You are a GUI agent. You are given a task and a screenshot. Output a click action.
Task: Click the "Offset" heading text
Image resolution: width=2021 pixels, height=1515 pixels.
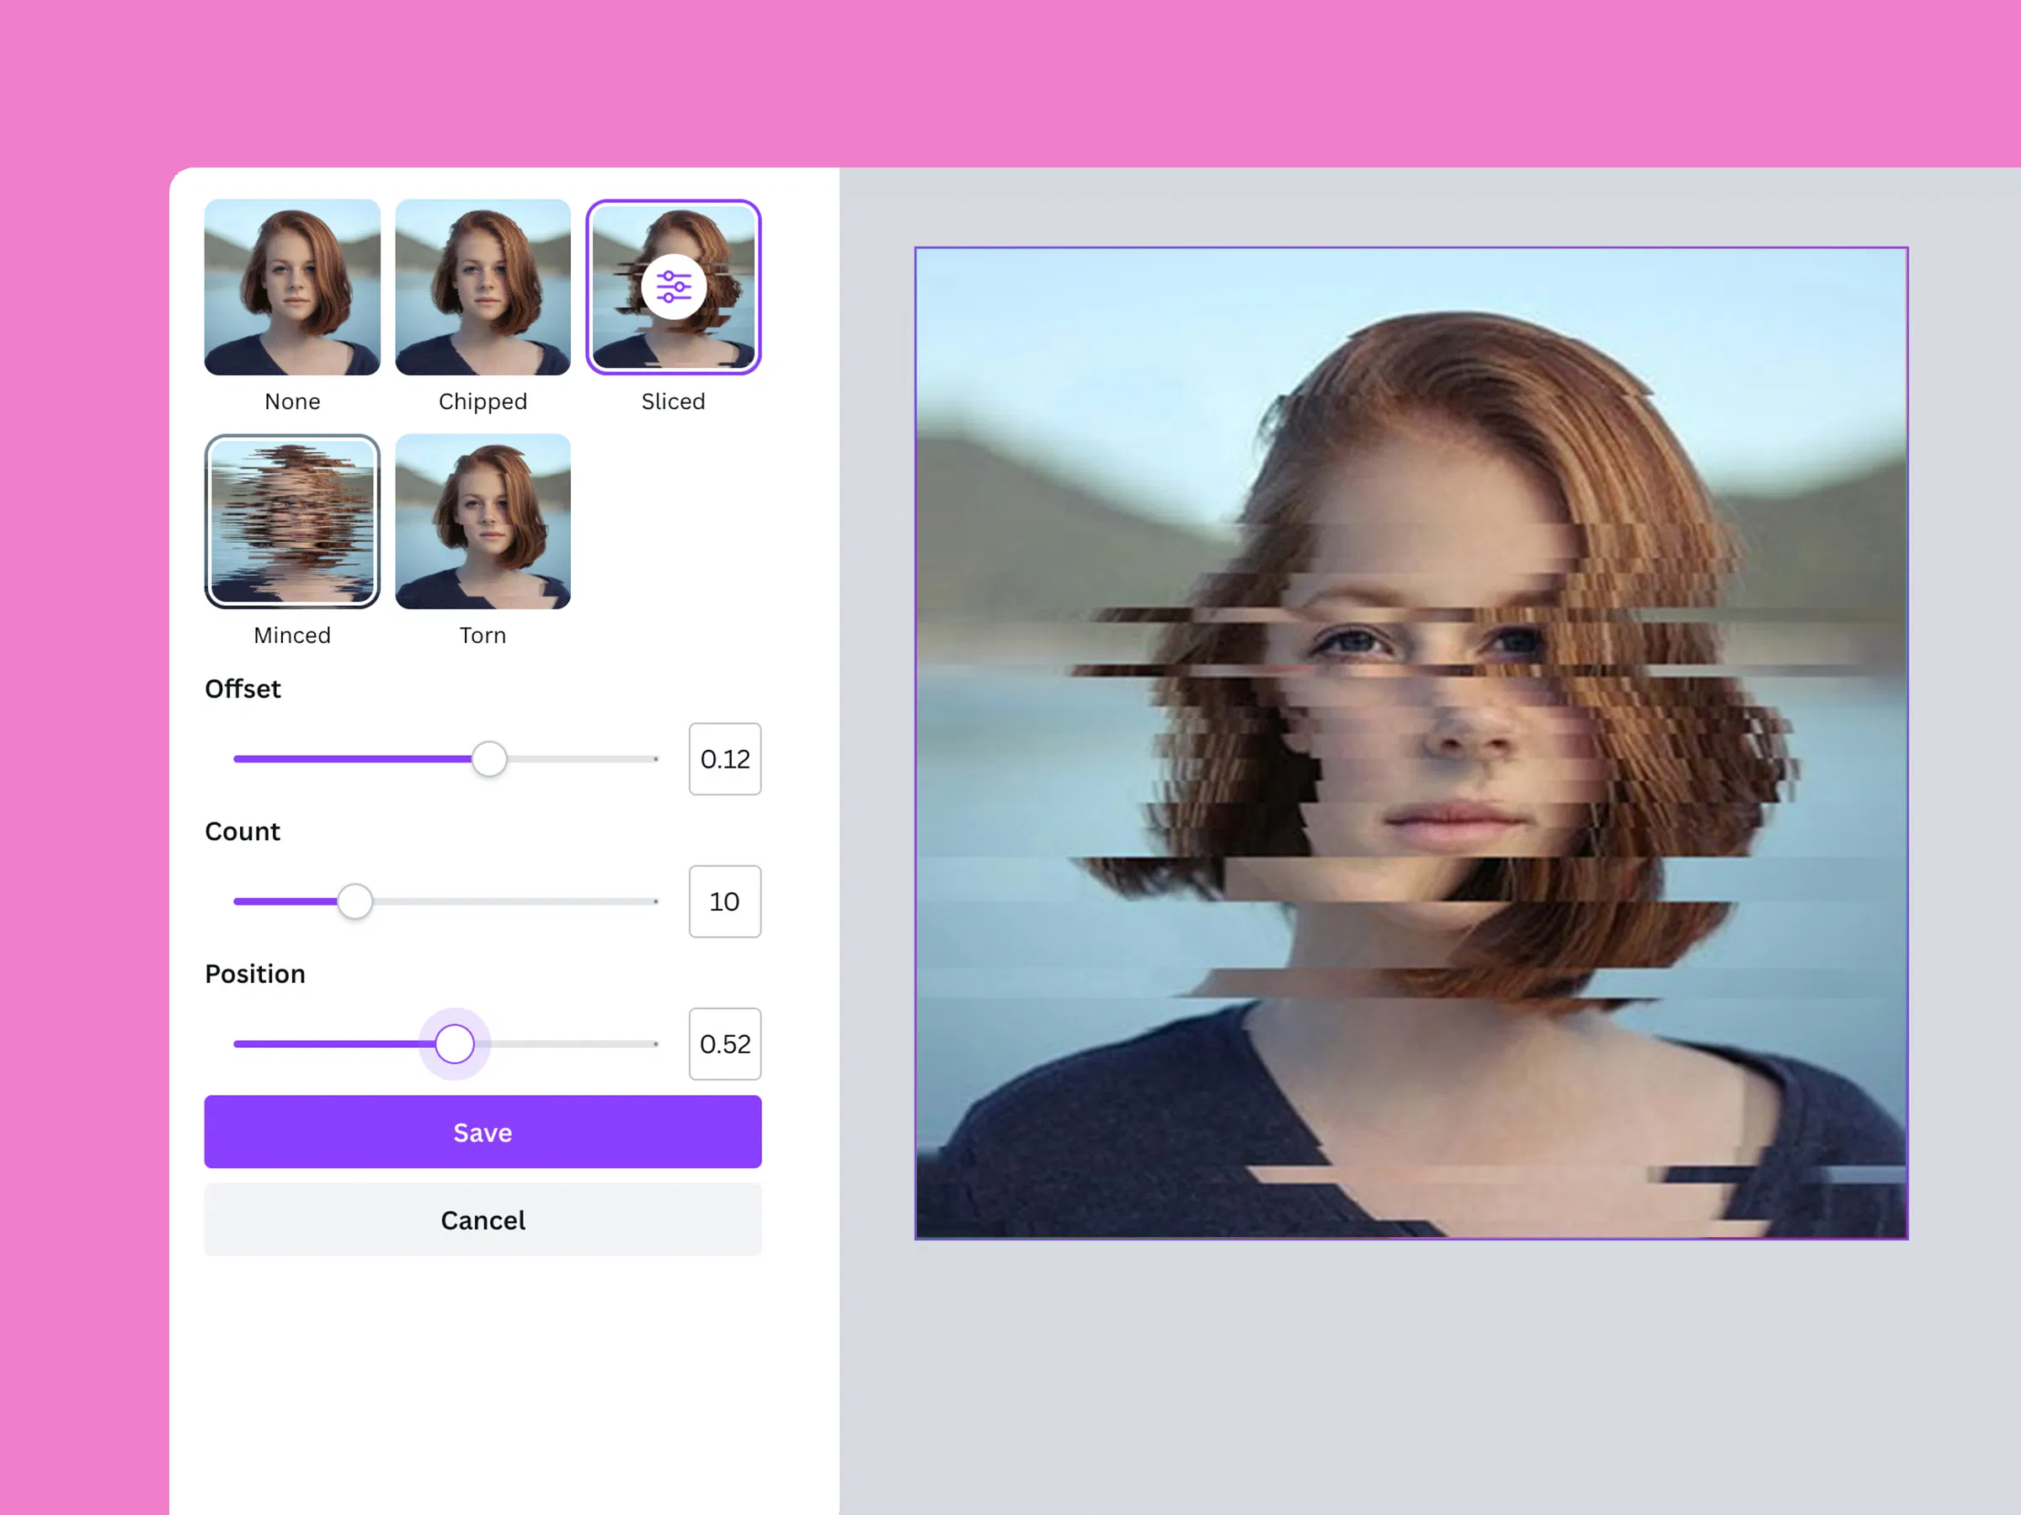point(243,688)
